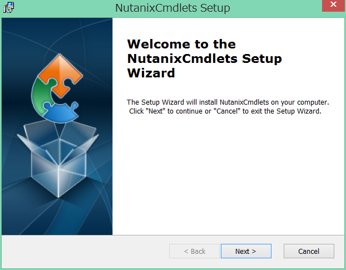
Task: Click the open glass box graphic
Action: click(58, 159)
